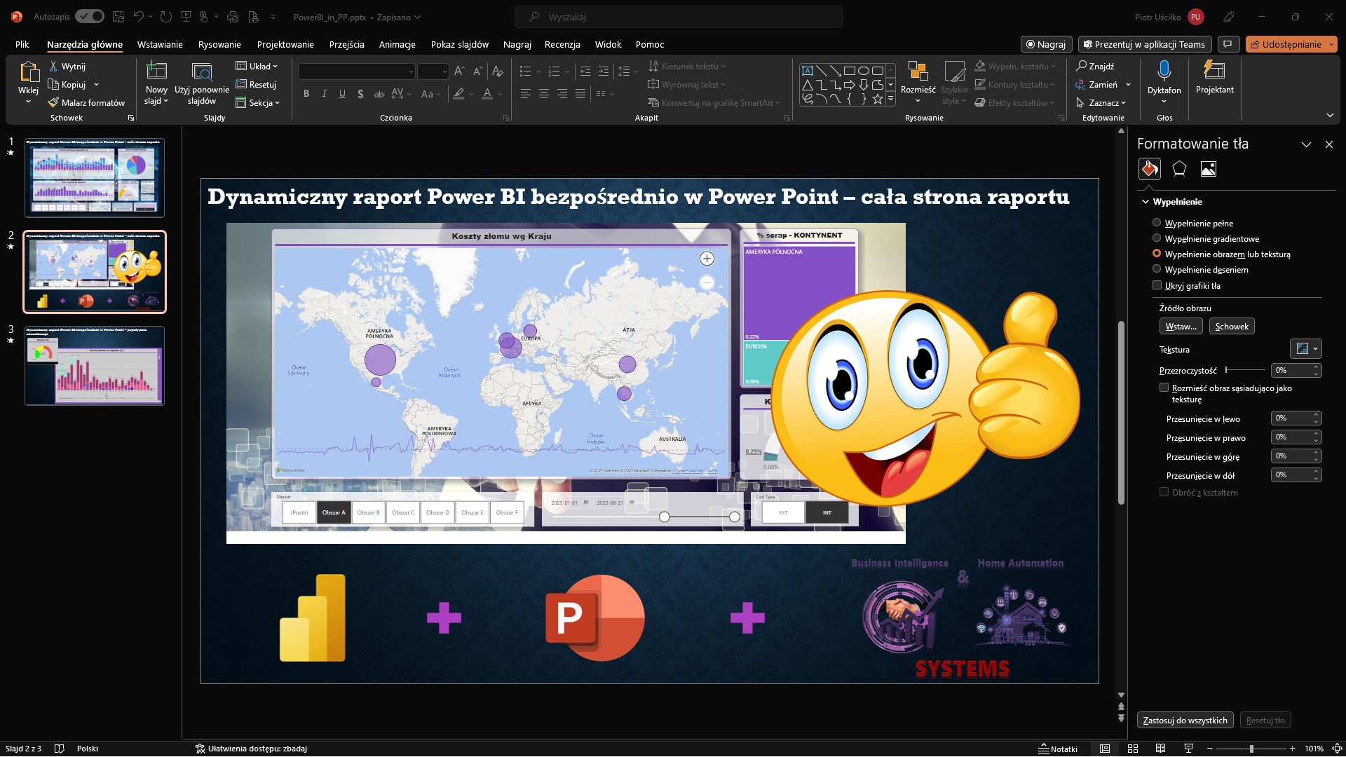Toggle the Autozapis switch
This screenshot has height=757, width=1346.
pyautogui.click(x=90, y=16)
